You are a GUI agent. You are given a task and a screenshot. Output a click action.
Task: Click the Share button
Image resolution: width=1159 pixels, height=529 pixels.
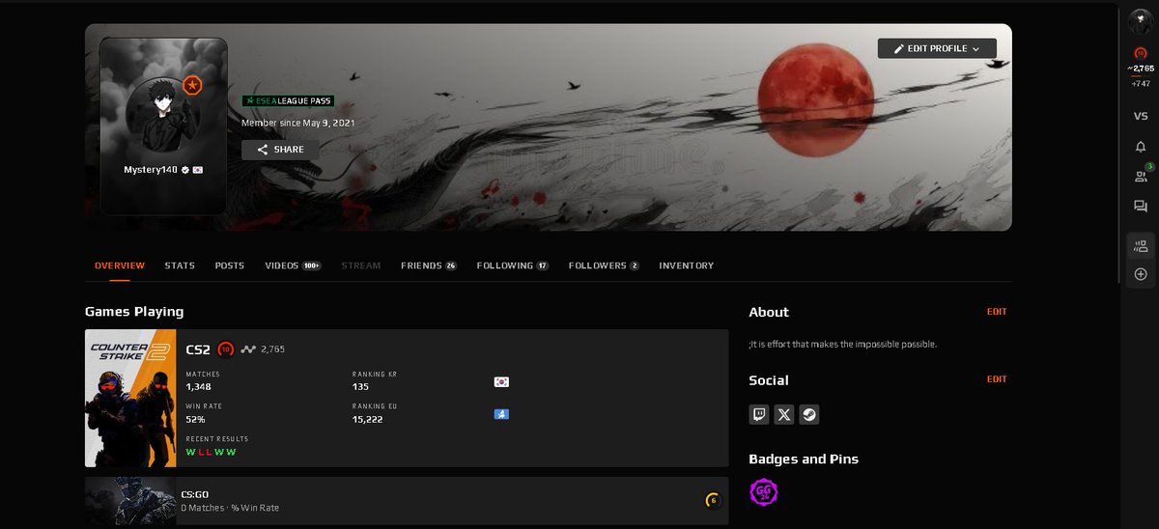(x=280, y=150)
